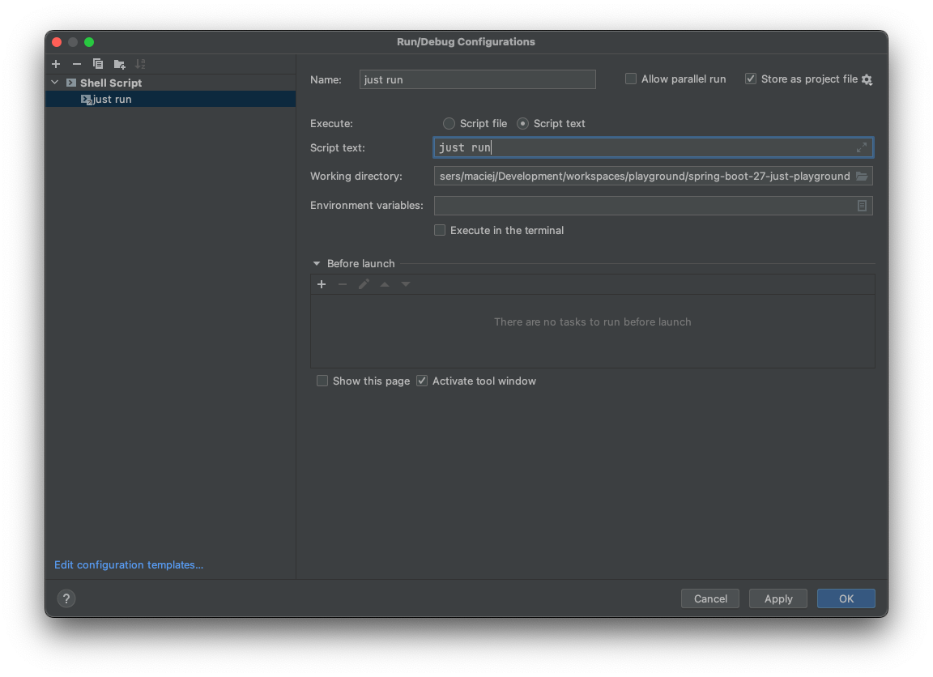Apply the configuration changes

[x=777, y=598]
